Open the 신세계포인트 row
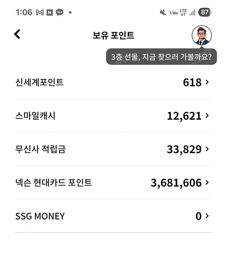 click(x=113, y=82)
